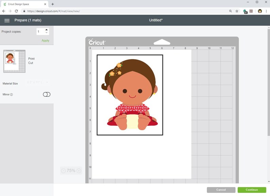Decrease project copies with down arrow
Viewport: 270px width, 196px height.
click(47, 33)
